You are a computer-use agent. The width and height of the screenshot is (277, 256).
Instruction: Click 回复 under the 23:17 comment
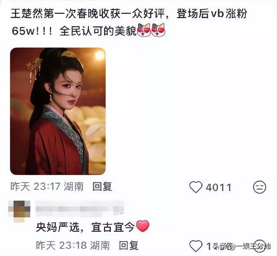(x=102, y=187)
